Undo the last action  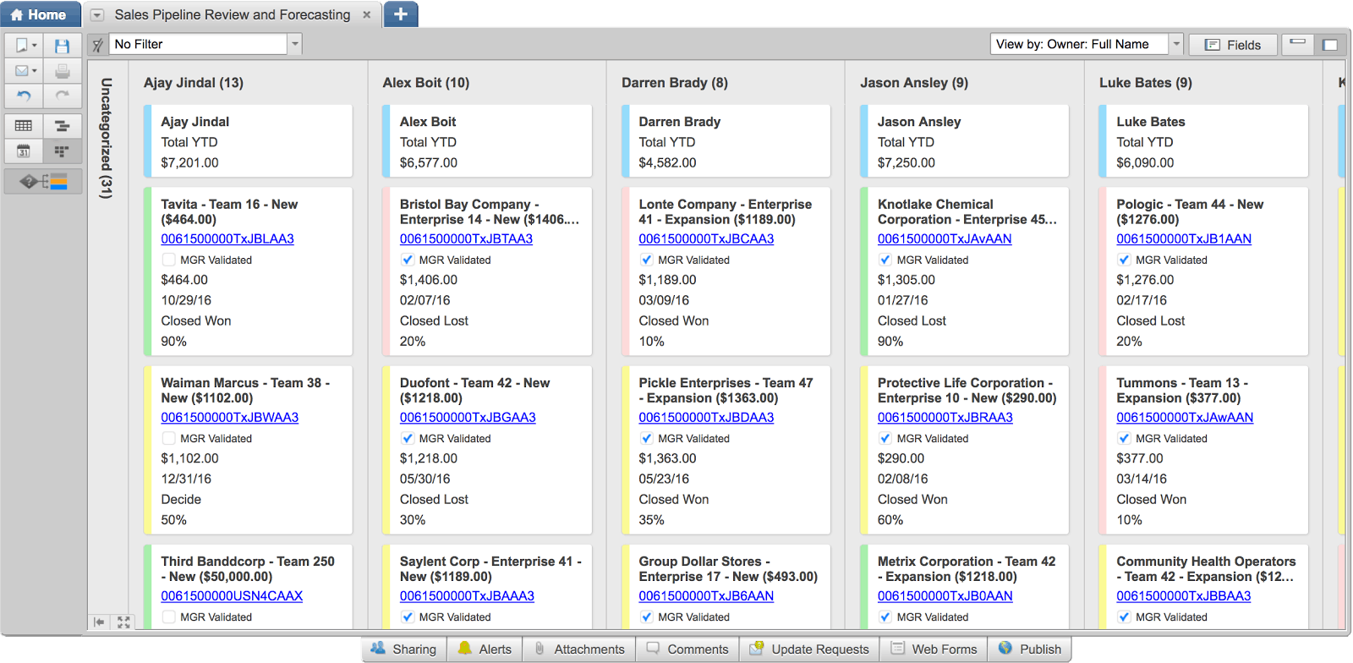tap(24, 96)
